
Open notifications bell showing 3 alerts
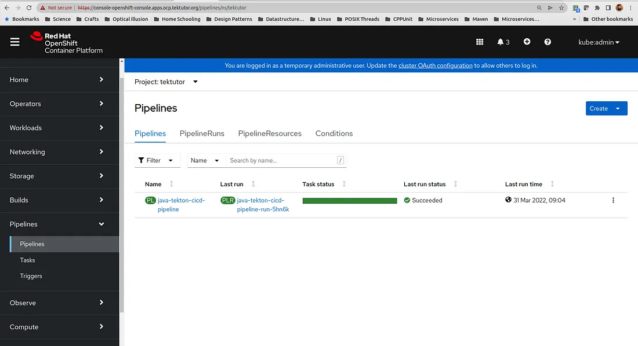pyautogui.click(x=503, y=42)
